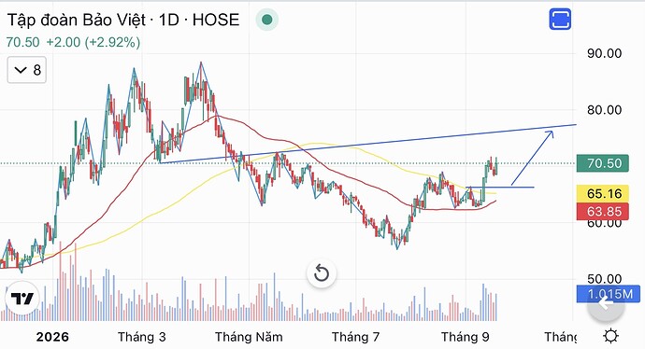Select the short horizontal blue support line
Viewport: 645px width, 349px height.
click(x=500, y=188)
